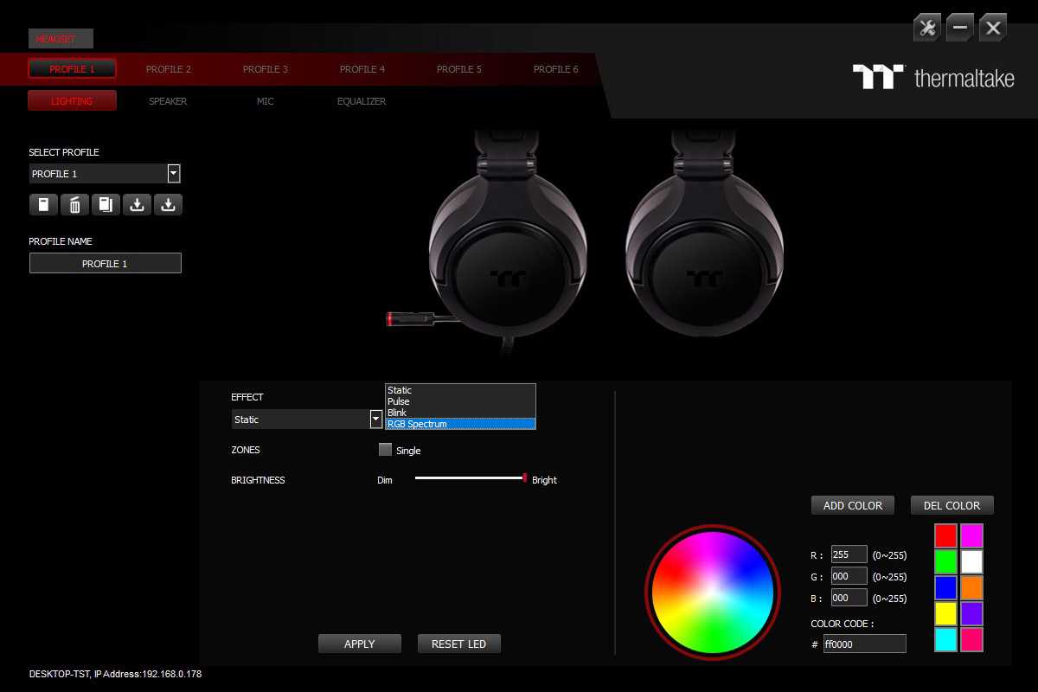
Task: Pick Pulse in the effect dropdown list
Action: pos(459,401)
